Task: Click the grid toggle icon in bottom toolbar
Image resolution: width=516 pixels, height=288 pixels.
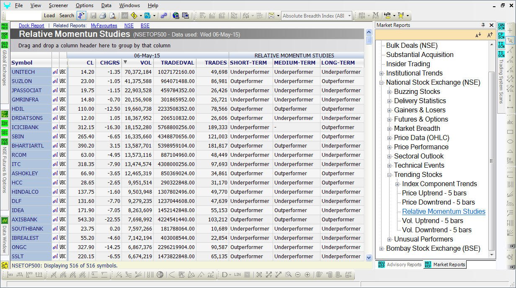Action: click(247, 275)
